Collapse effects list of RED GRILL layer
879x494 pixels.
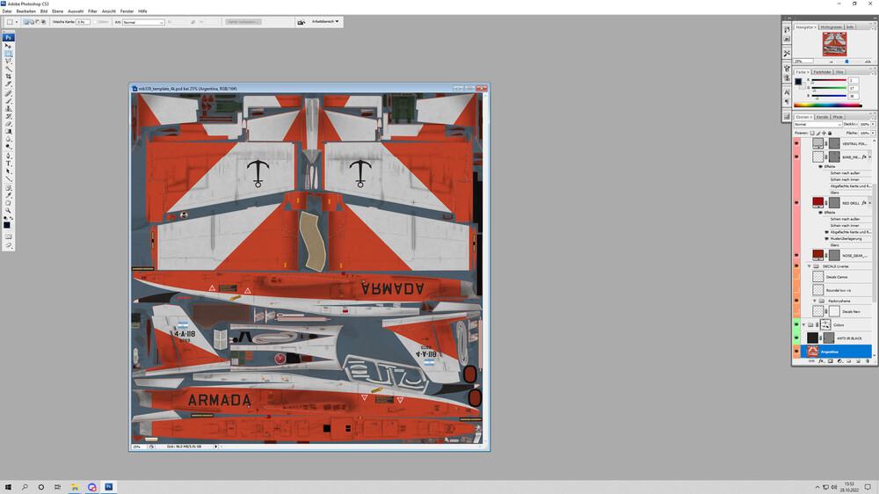tap(869, 202)
